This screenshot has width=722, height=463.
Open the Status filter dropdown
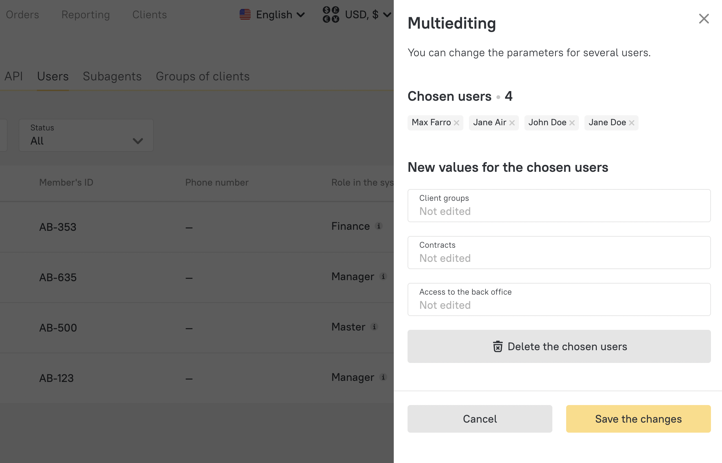click(x=86, y=135)
